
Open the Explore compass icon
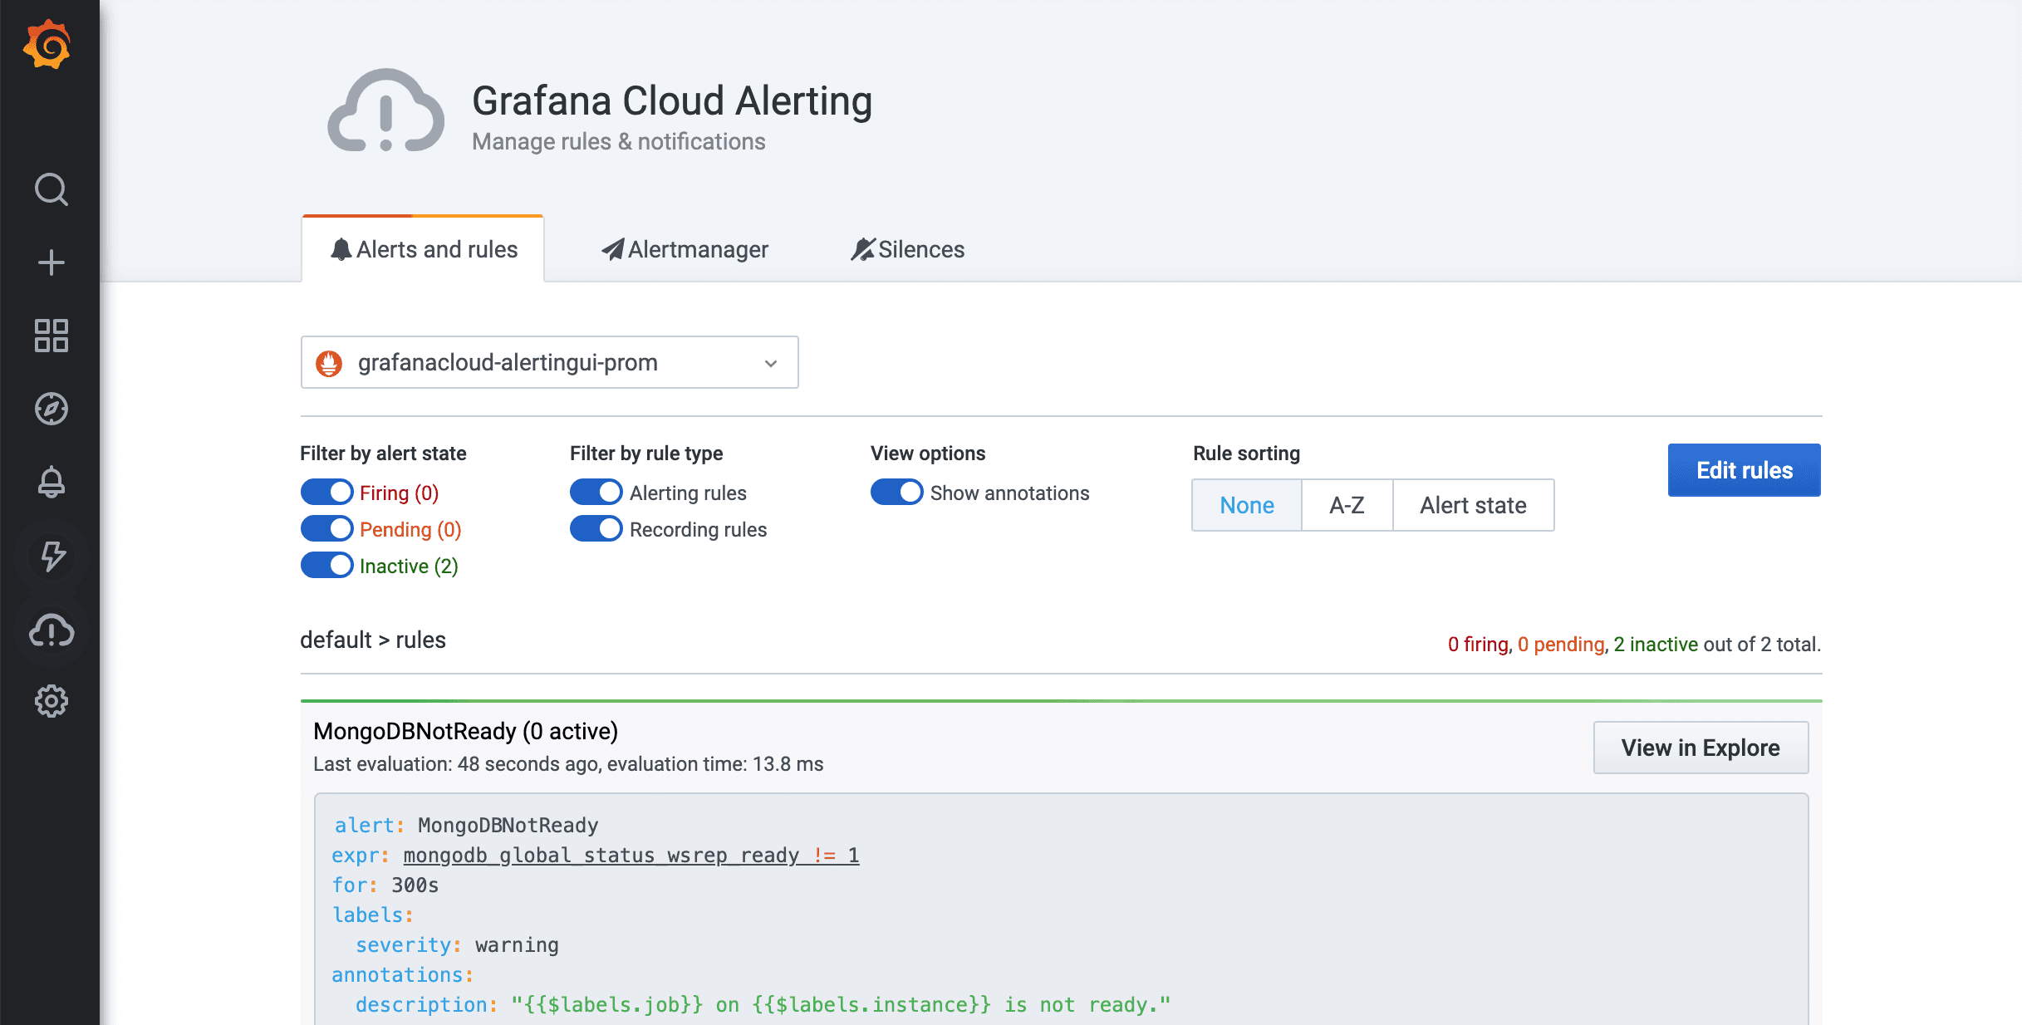pyautogui.click(x=51, y=409)
